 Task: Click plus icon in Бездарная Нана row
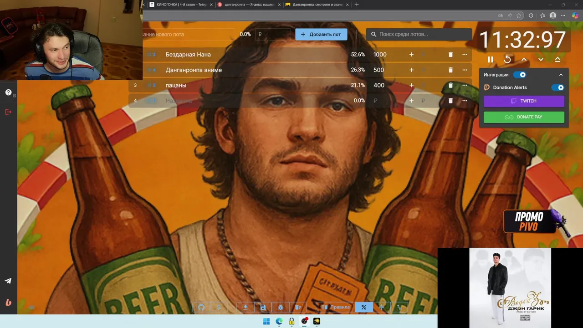coord(411,54)
